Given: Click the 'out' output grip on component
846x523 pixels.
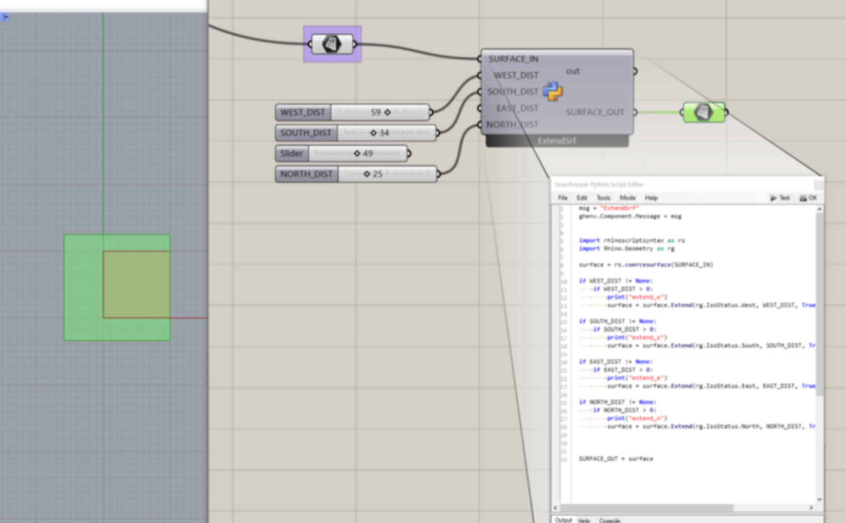Looking at the screenshot, I should pos(634,72).
